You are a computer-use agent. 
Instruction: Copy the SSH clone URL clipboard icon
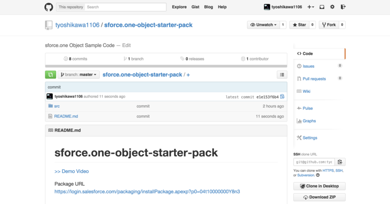pos(340,162)
